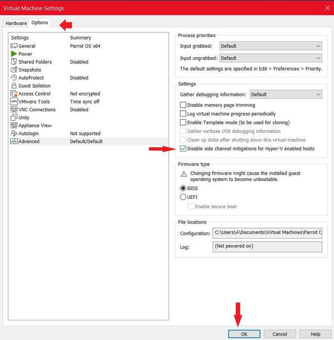Screen dimensions: 334x340
Task: Click the Autologin user icon
Action: 14,133
